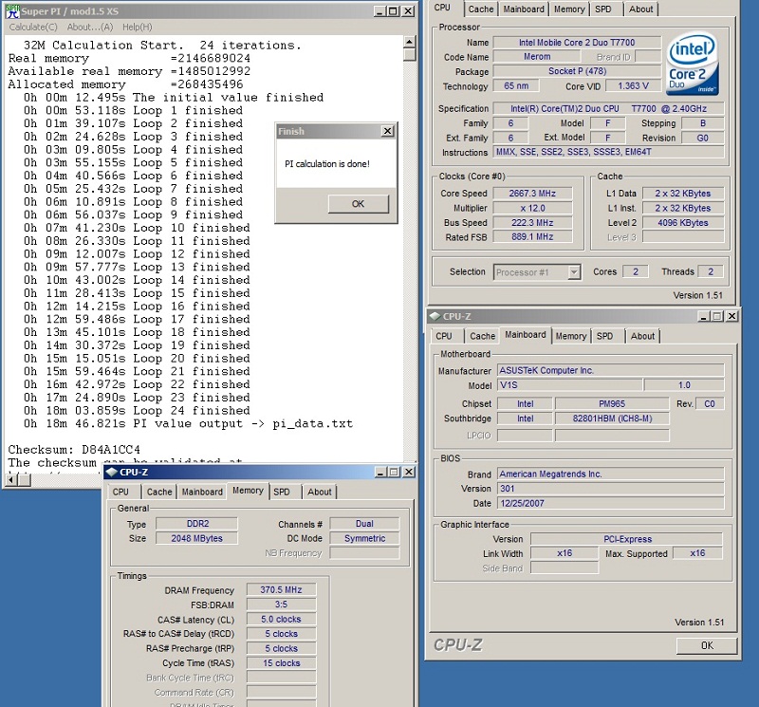This screenshot has height=707, width=759.
Task: Open the Help(H) menu in Super PI
Action: pos(137,28)
